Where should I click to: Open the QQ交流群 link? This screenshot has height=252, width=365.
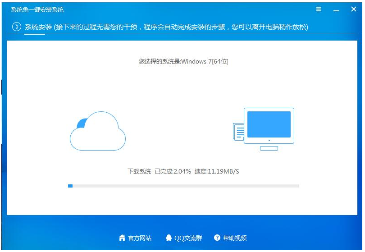188,238
